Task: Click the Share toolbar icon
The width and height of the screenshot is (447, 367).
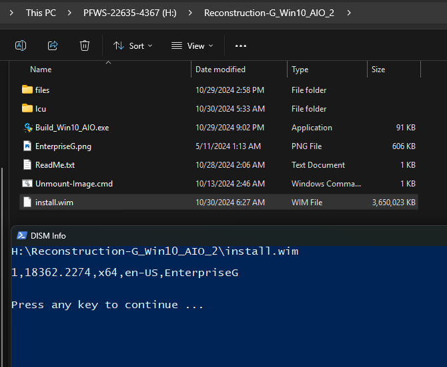Action: pyautogui.click(x=53, y=45)
